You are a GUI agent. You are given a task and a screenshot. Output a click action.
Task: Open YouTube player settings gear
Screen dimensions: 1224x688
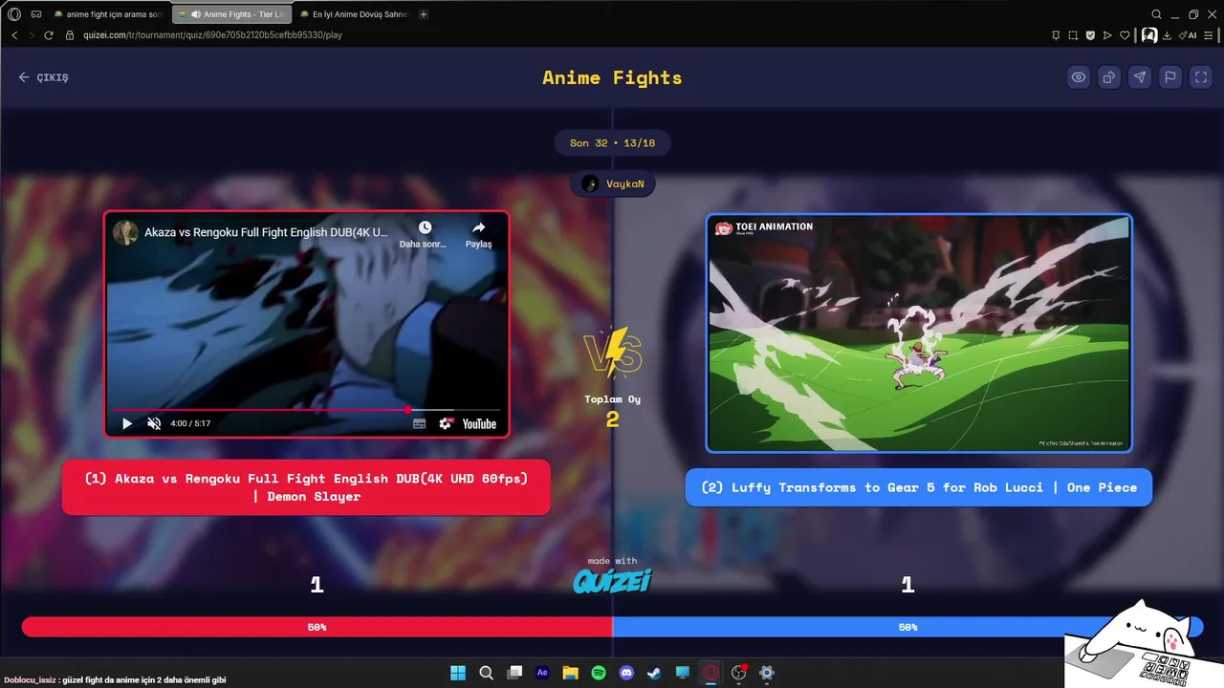[446, 423]
